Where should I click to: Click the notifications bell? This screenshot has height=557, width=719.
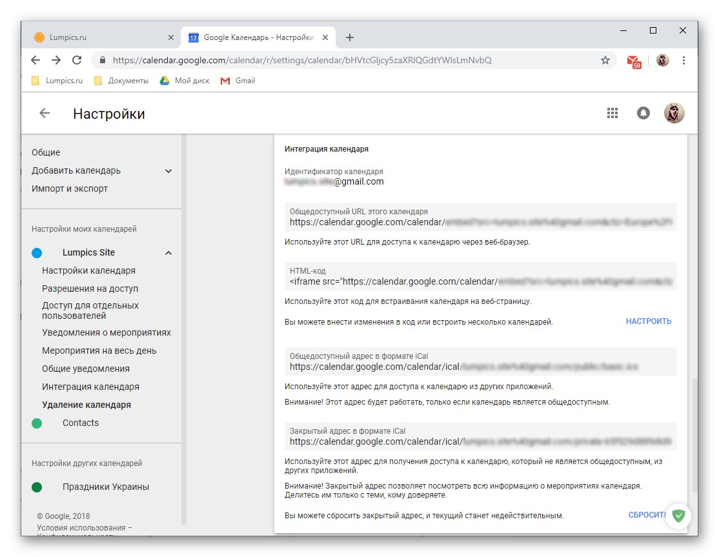643,112
